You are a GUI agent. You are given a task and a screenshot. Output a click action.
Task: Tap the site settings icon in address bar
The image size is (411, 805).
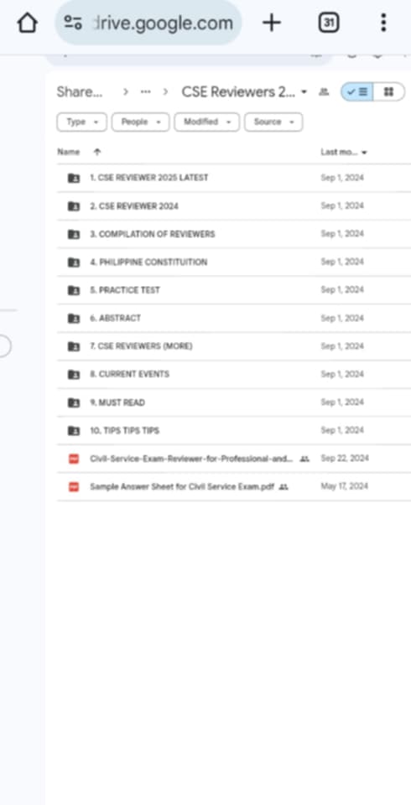73,23
